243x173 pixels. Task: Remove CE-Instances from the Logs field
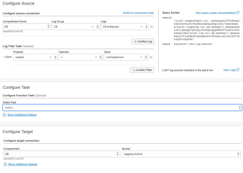pyautogui.click(x=142, y=26)
